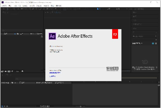This screenshot has width=161, height=108.
Task: Toggle the lock column icon in timeline header
Action: point(8,83)
